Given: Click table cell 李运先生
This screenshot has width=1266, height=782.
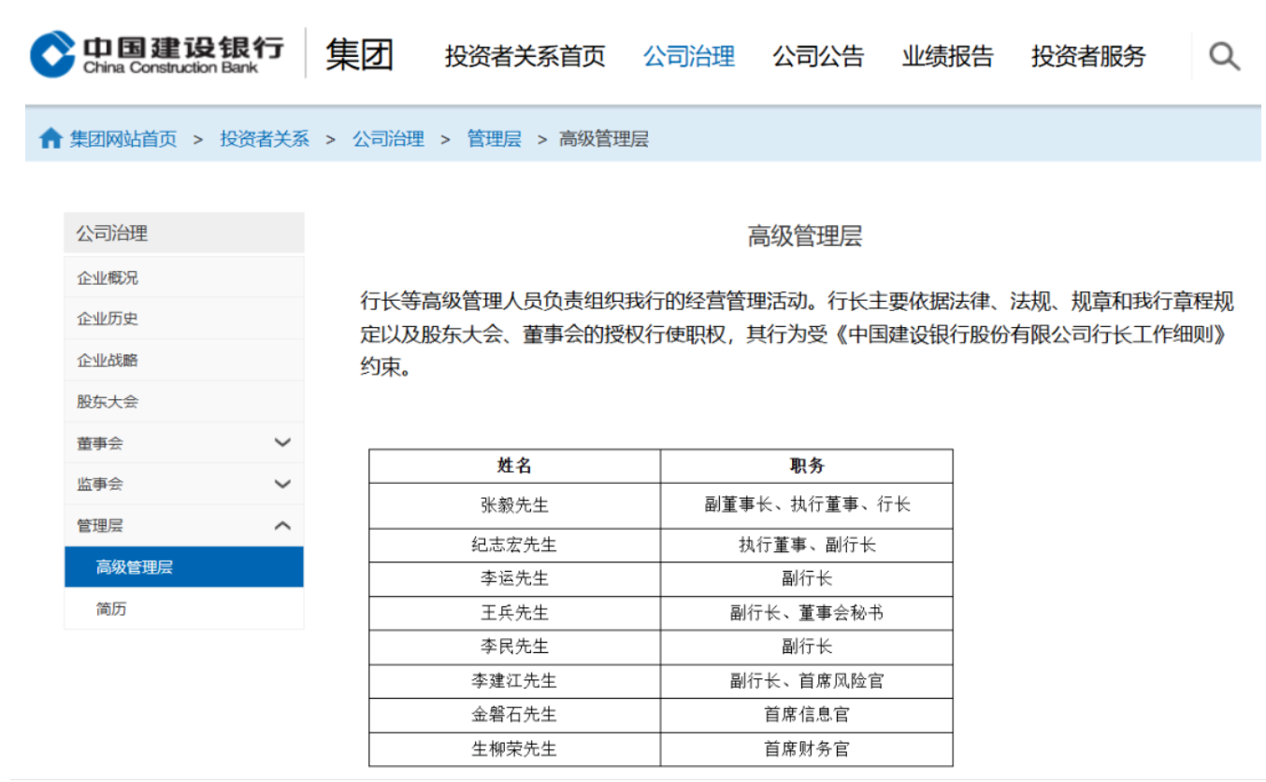Looking at the screenshot, I should tap(514, 579).
